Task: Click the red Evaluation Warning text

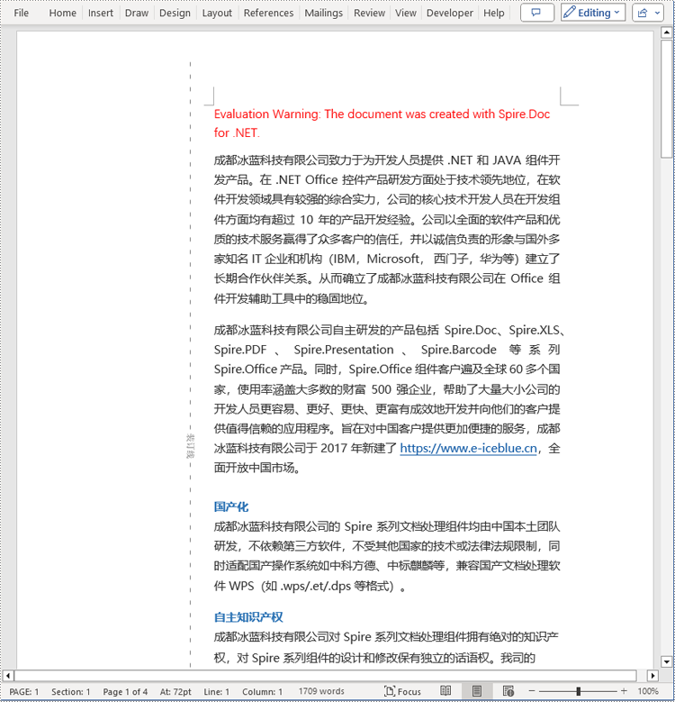Action: tap(382, 123)
